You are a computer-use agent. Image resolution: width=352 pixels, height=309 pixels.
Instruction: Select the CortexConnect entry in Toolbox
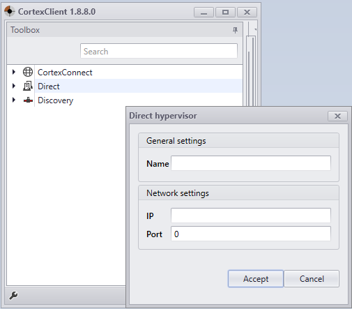[65, 73]
